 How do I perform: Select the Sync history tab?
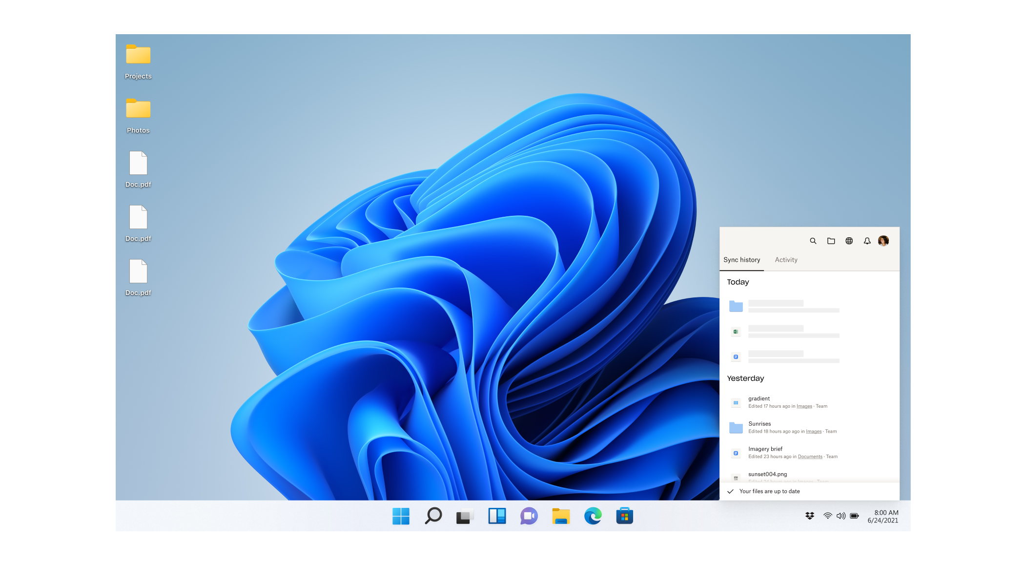(742, 259)
